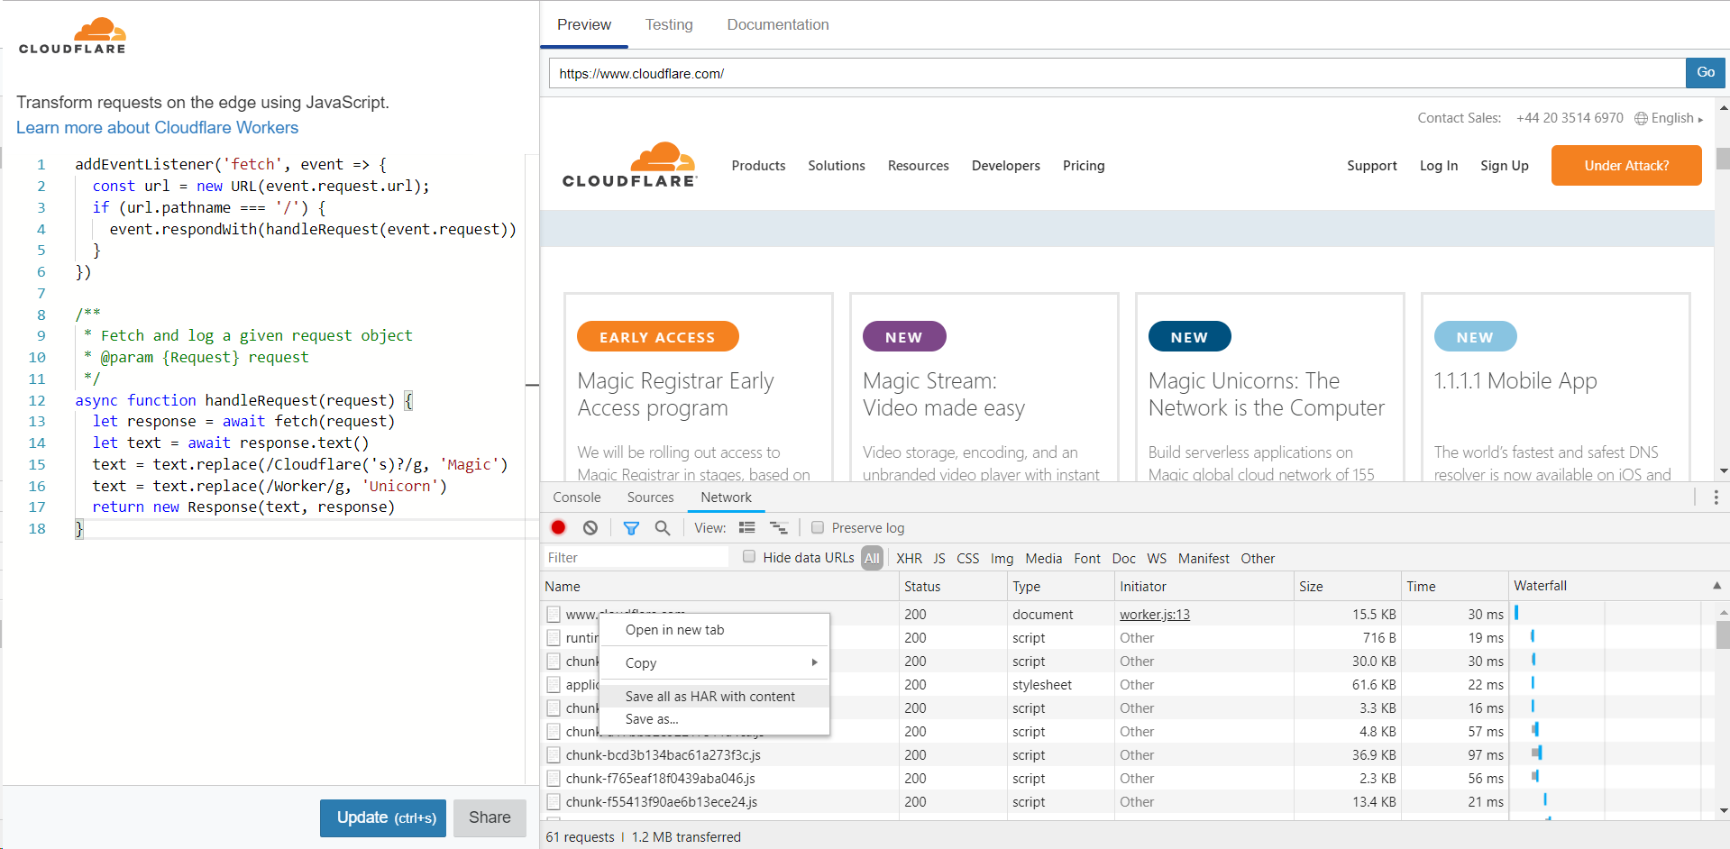The image size is (1730, 849).
Task: Filter requests by XHR
Action: coord(909,559)
